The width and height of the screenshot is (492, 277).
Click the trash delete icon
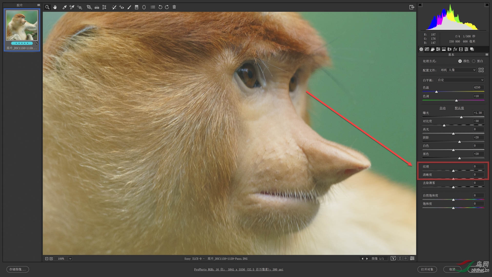[x=174, y=7]
